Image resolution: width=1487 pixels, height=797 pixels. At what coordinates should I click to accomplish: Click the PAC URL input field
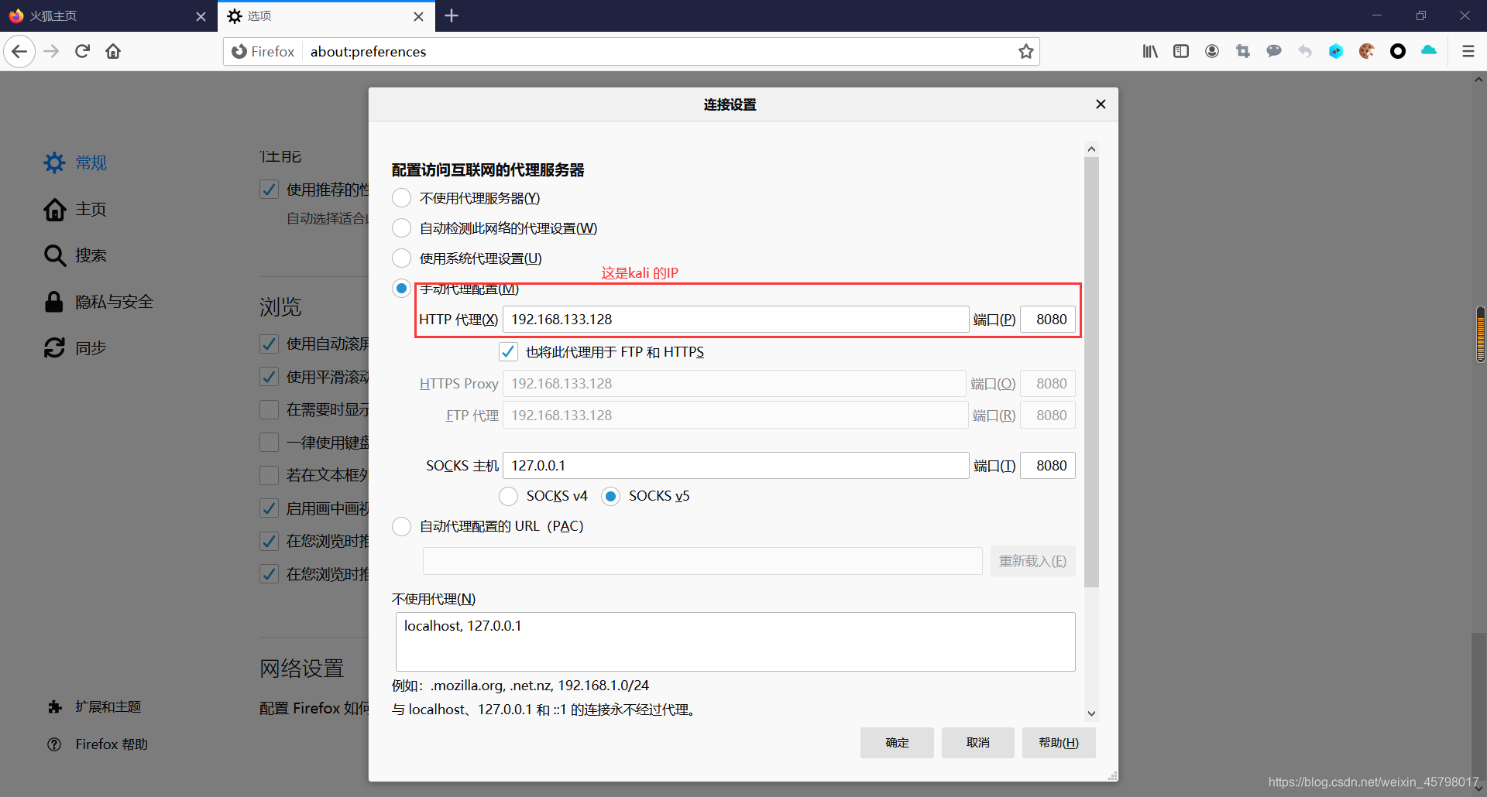702,561
